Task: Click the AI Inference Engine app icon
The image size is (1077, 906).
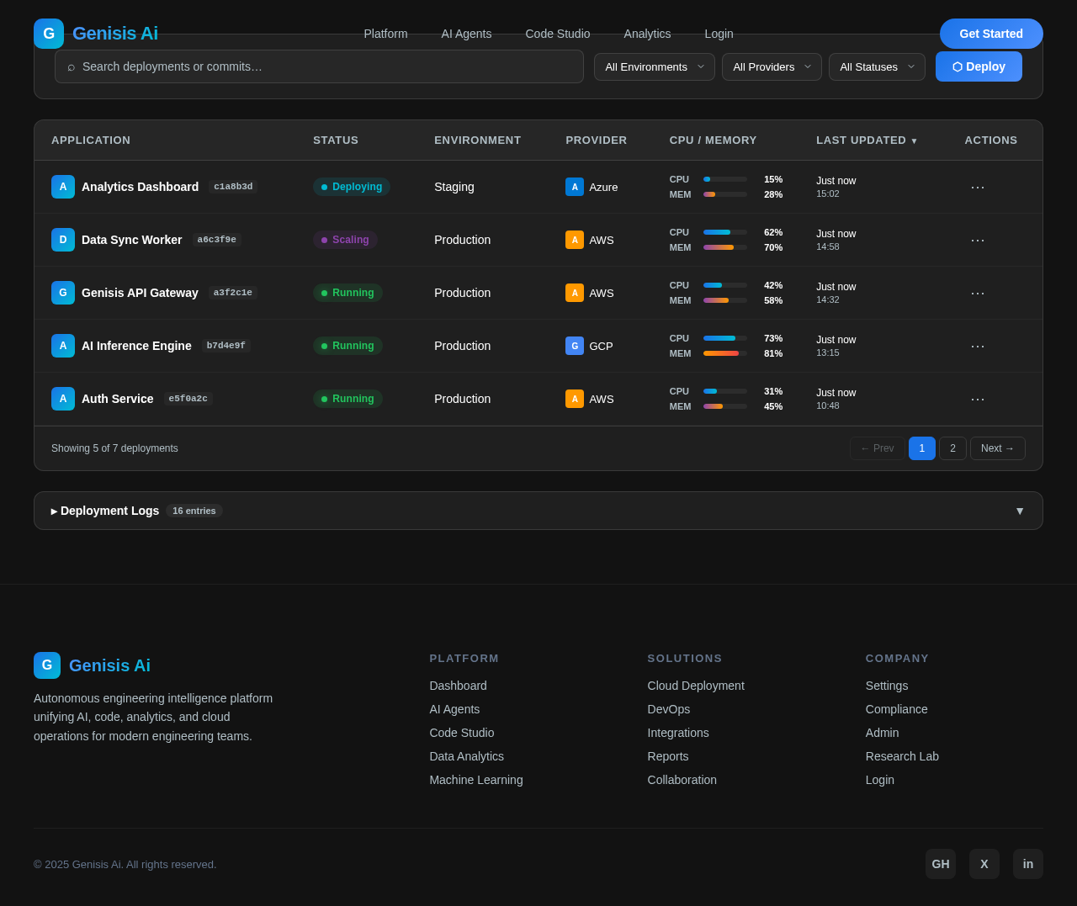Action: pos(63,346)
